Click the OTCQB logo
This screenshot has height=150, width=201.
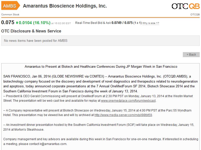(185, 6)
